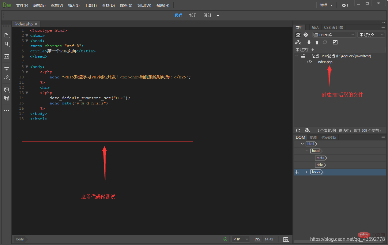Switch to the 插入 panel tab
The image size is (388, 245).
pyautogui.click(x=315, y=27)
